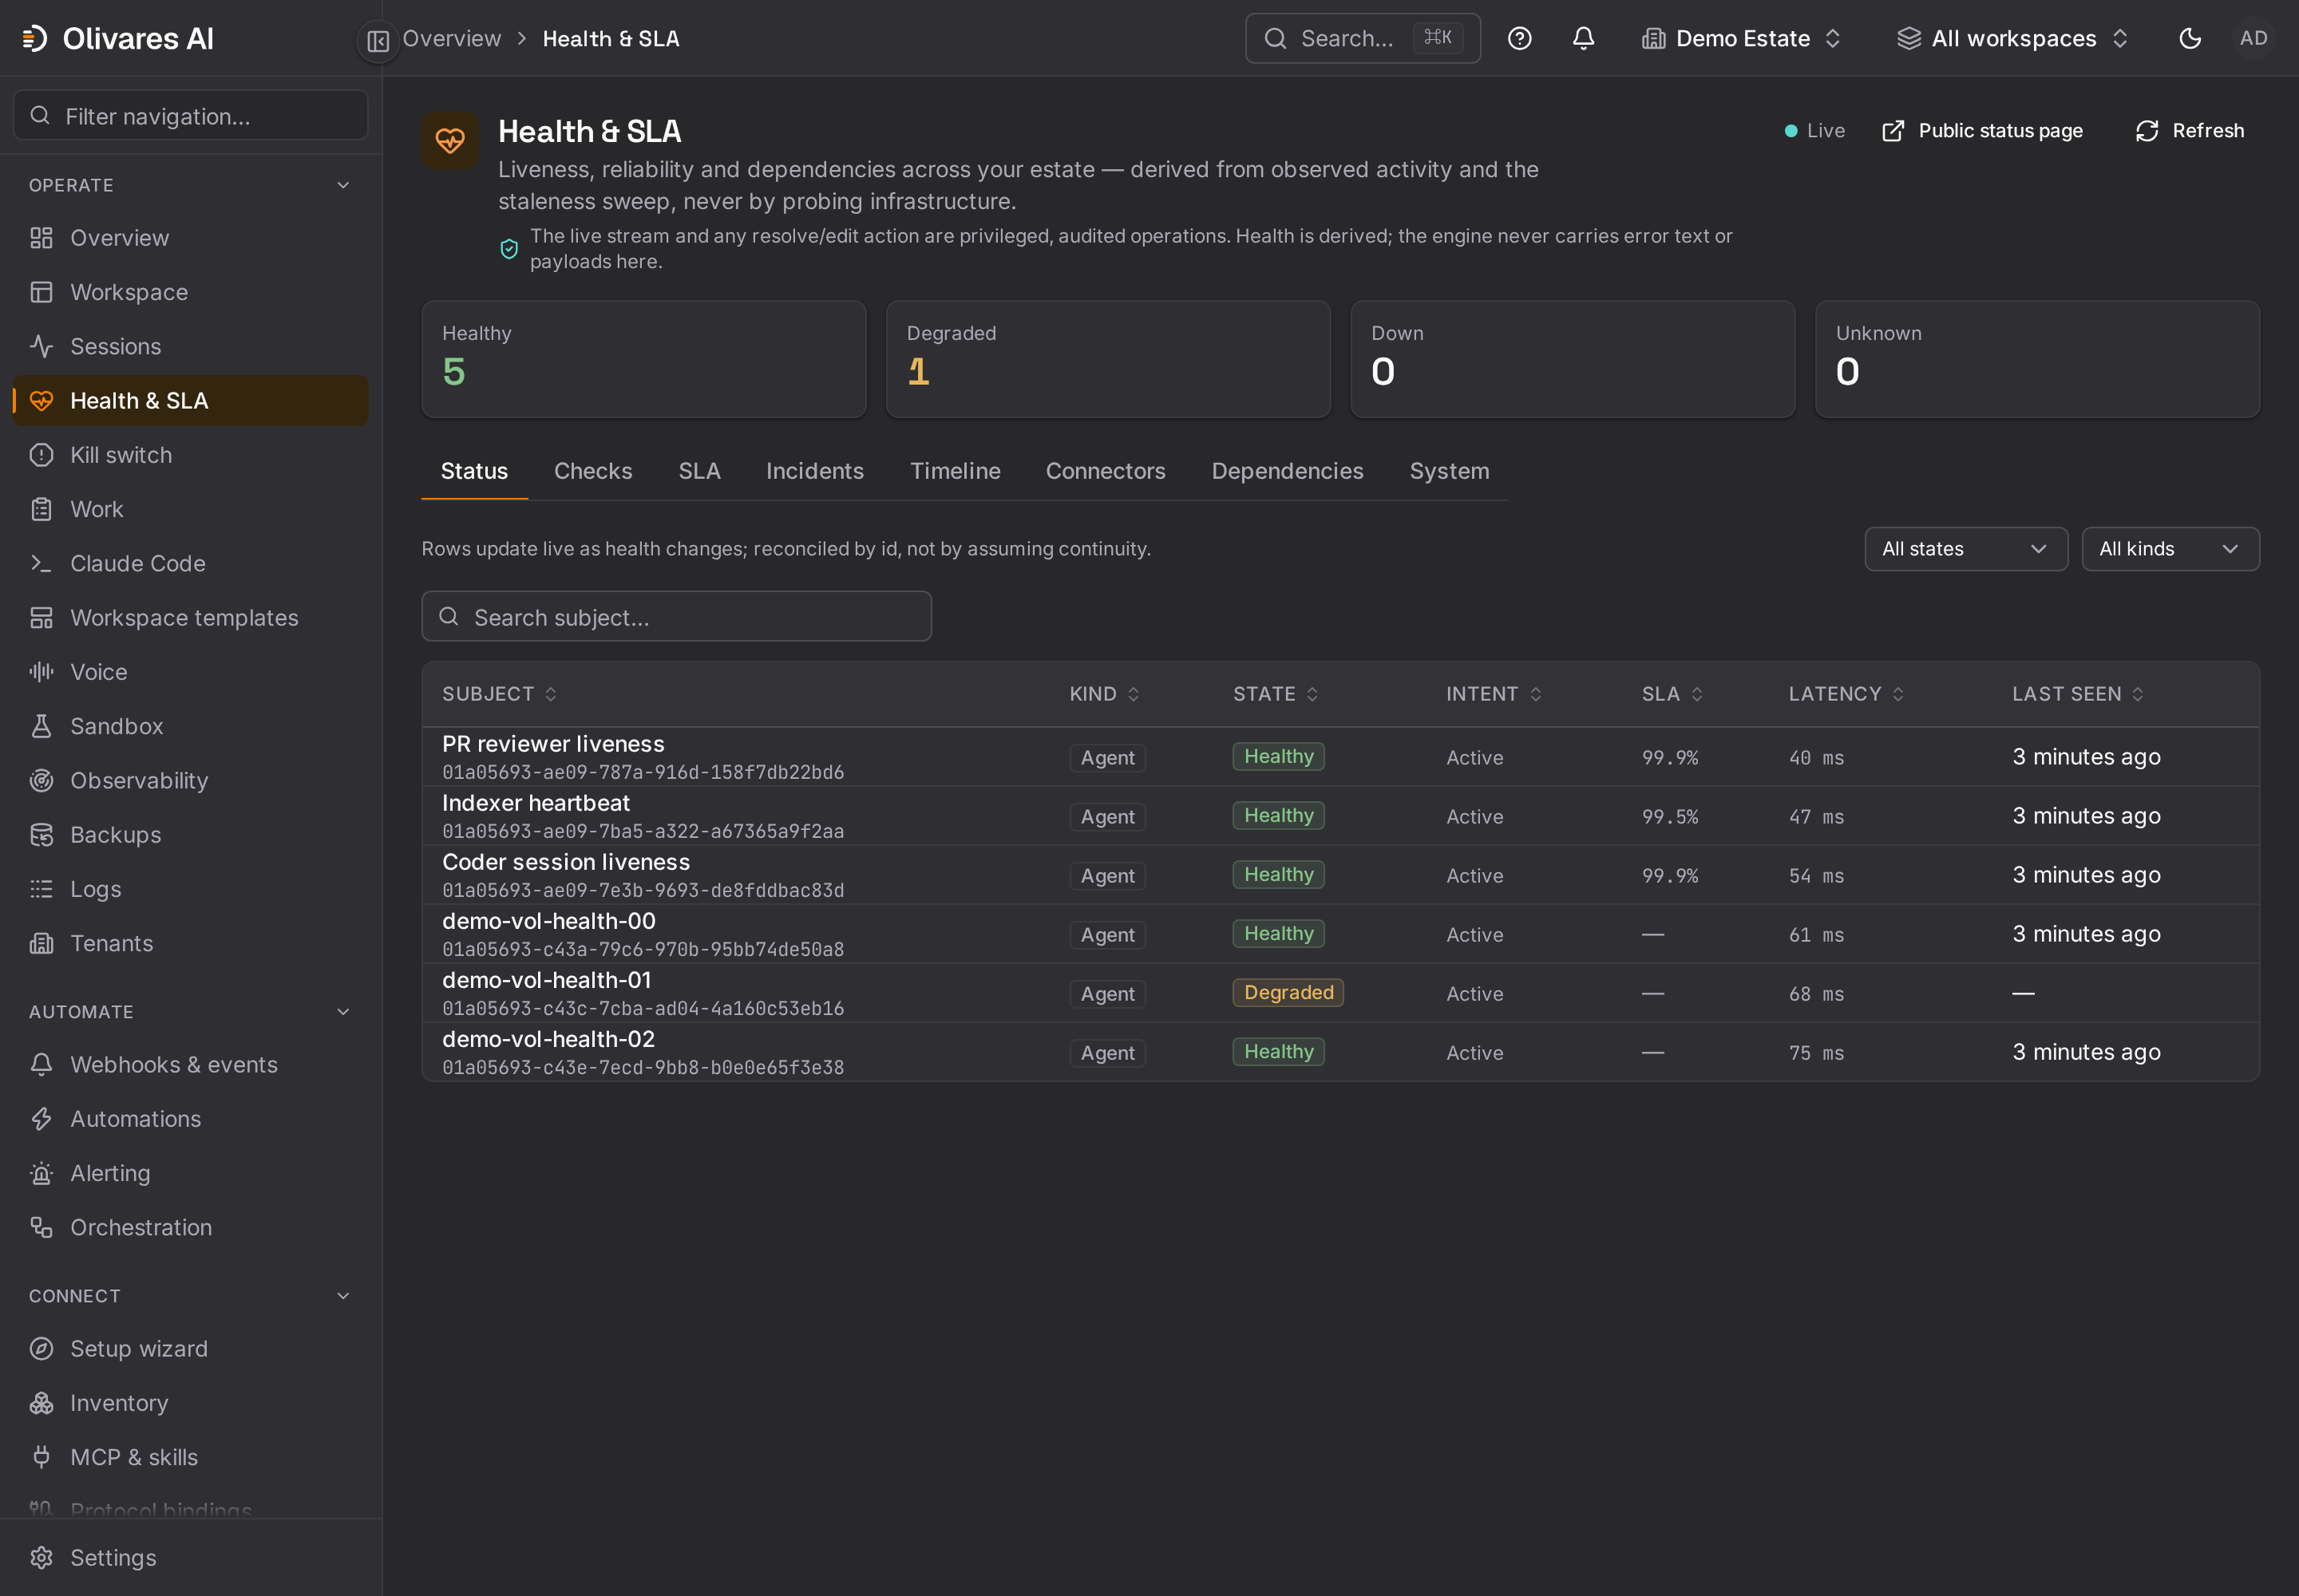Open the notifications bell icon
This screenshot has width=2299, height=1596.
click(1583, 38)
